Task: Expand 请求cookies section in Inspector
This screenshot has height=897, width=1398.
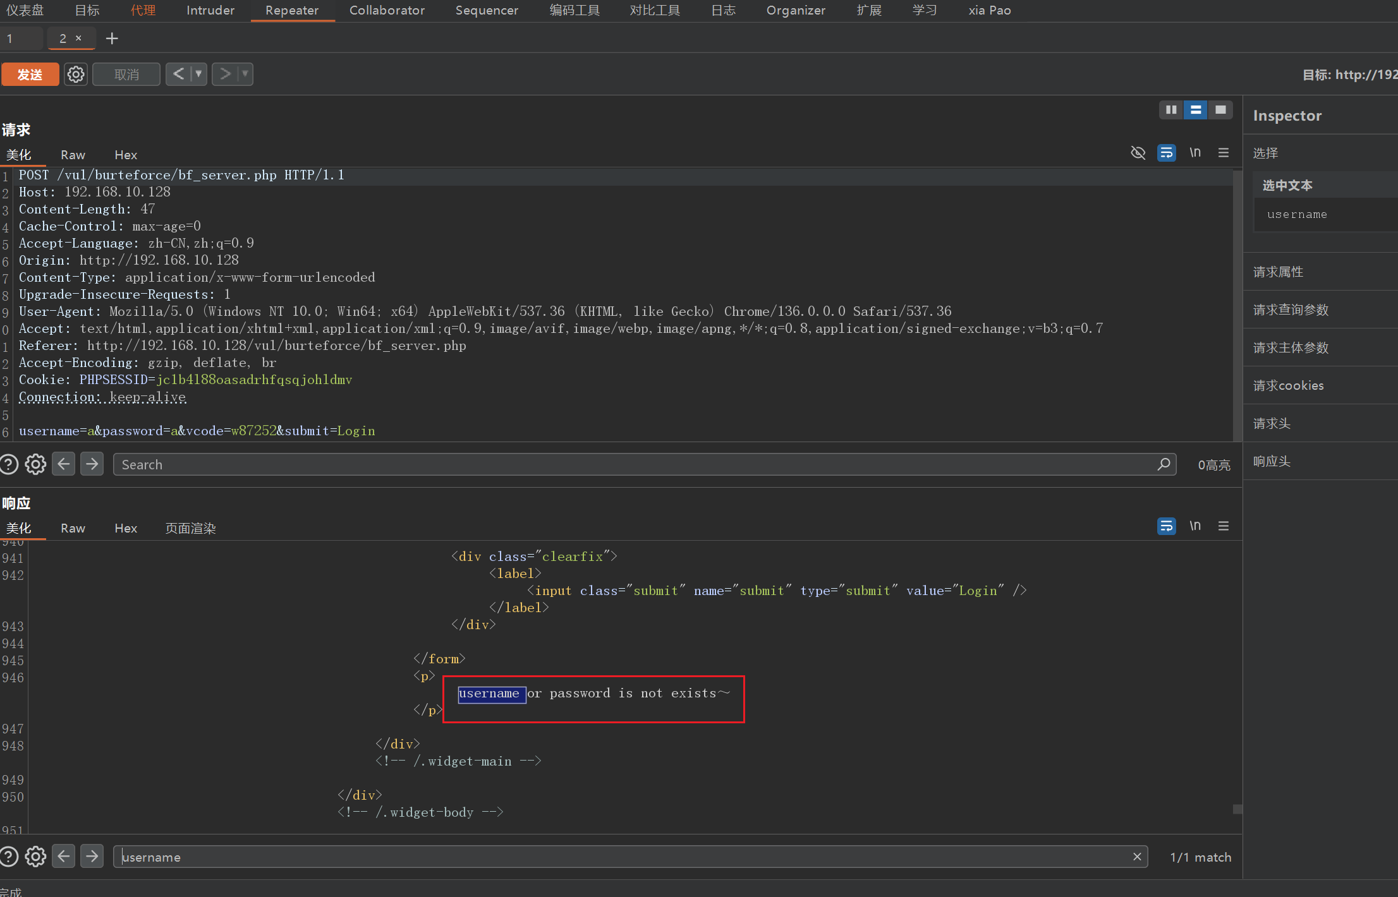Action: pyautogui.click(x=1288, y=385)
